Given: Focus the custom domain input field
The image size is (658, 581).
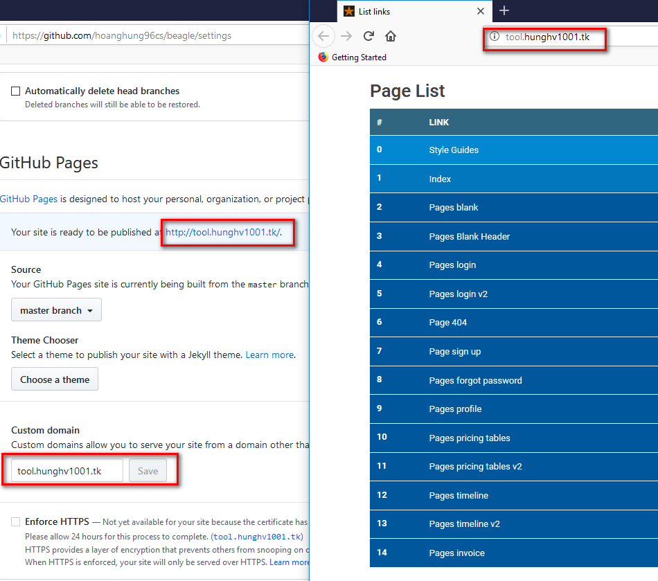Looking at the screenshot, I should pos(67,471).
